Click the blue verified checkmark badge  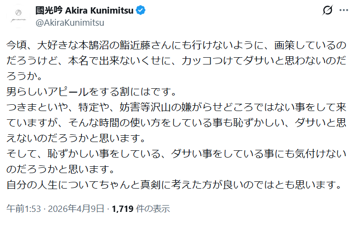(x=139, y=10)
